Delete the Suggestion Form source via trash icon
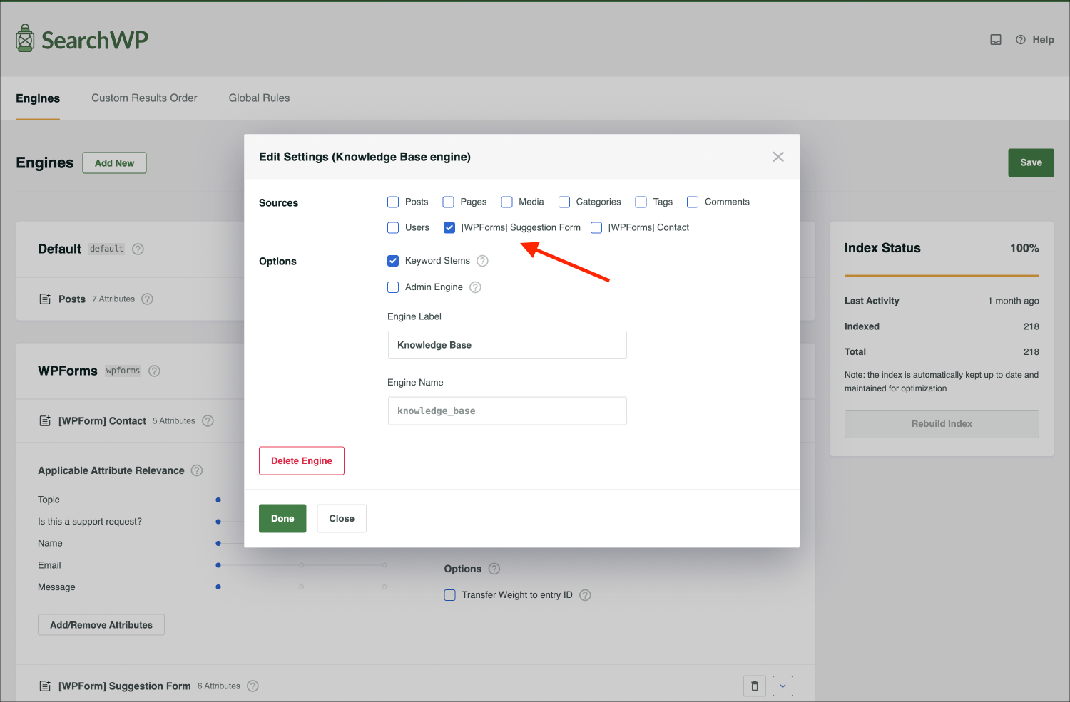 click(x=755, y=686)
